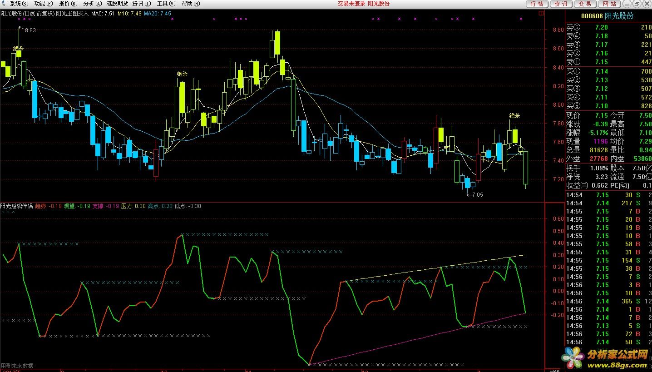Select the 卖⑤ 7.20 ask row
The height and width of the screenshot is (372, 652).
click(x=608, y=28)
